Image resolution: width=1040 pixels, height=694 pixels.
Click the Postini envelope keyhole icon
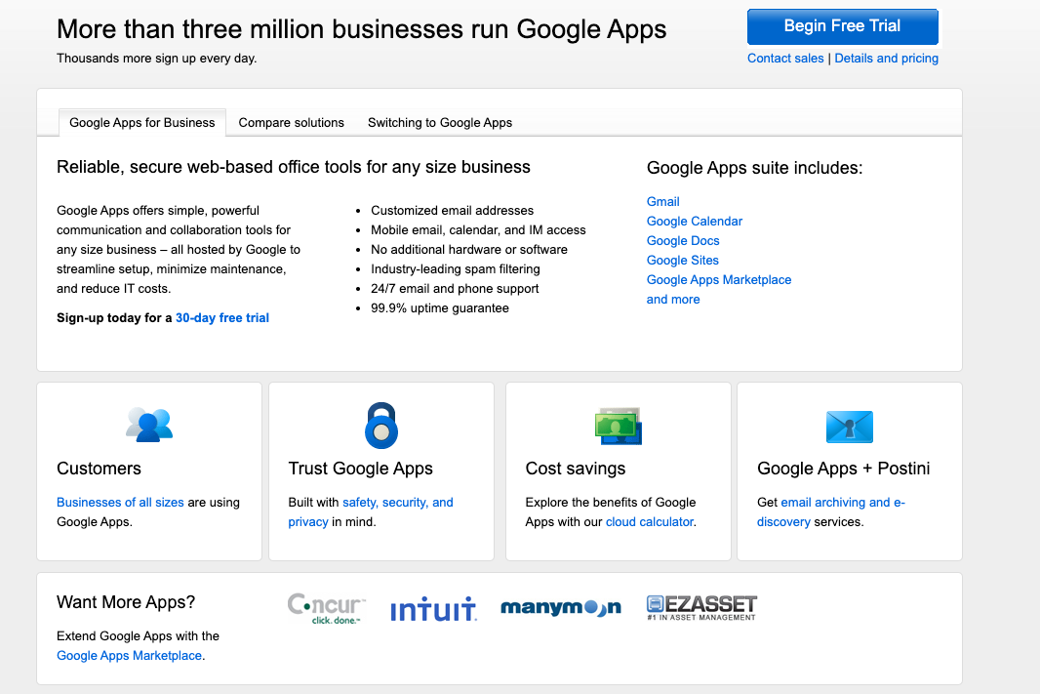click(850, 427)
